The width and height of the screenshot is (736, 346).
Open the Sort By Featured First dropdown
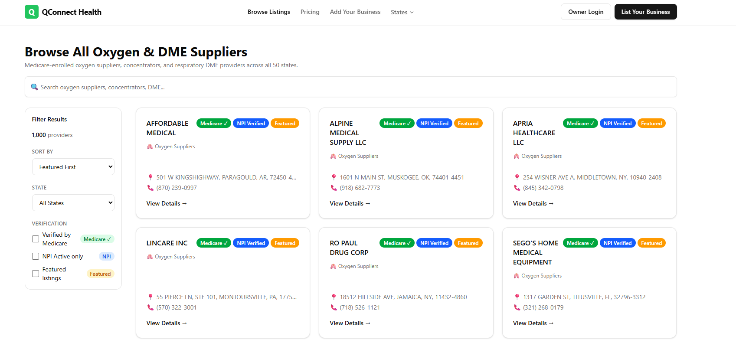73,167
